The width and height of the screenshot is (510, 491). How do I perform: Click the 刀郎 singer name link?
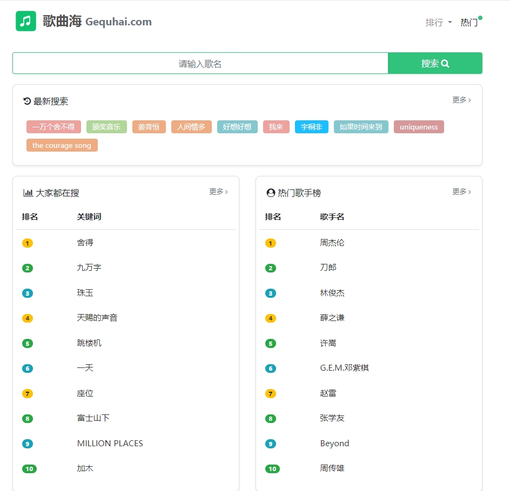pos(327,268)
